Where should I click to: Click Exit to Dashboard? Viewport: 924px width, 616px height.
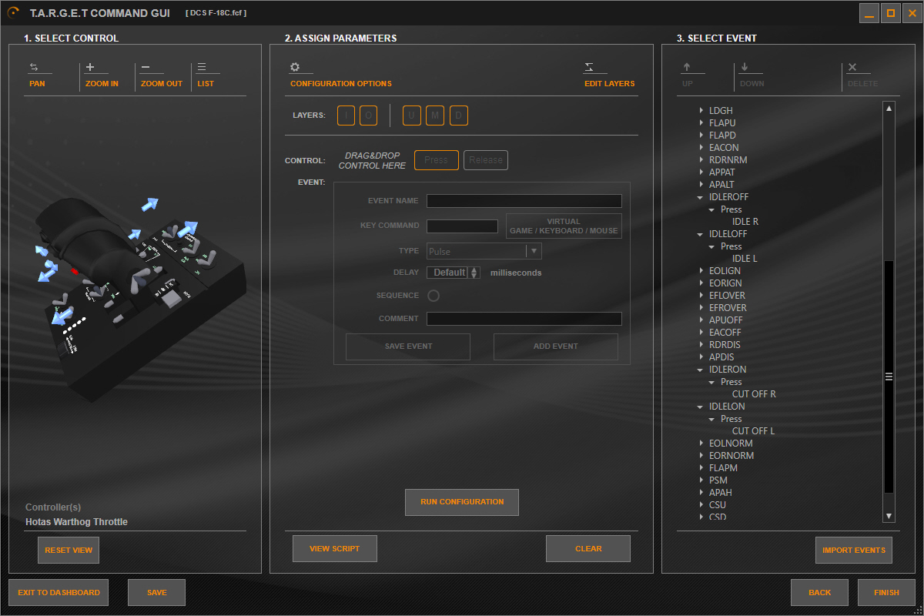tap(59, 593)
